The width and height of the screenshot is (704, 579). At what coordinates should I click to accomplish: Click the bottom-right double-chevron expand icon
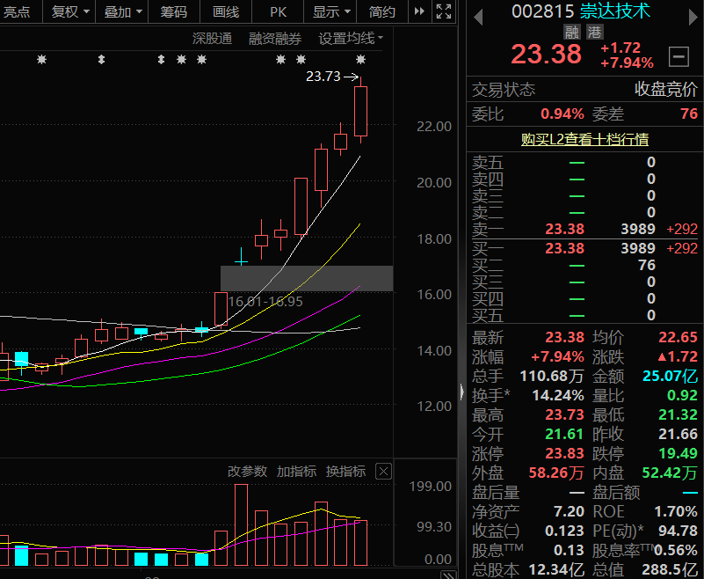click(x=447, y=575)
